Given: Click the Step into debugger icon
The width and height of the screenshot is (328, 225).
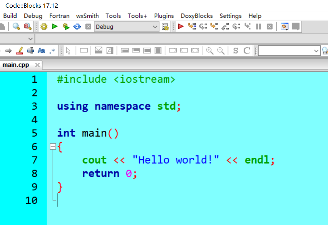Looking at the screenshot, I should click(x=214, y=27).
